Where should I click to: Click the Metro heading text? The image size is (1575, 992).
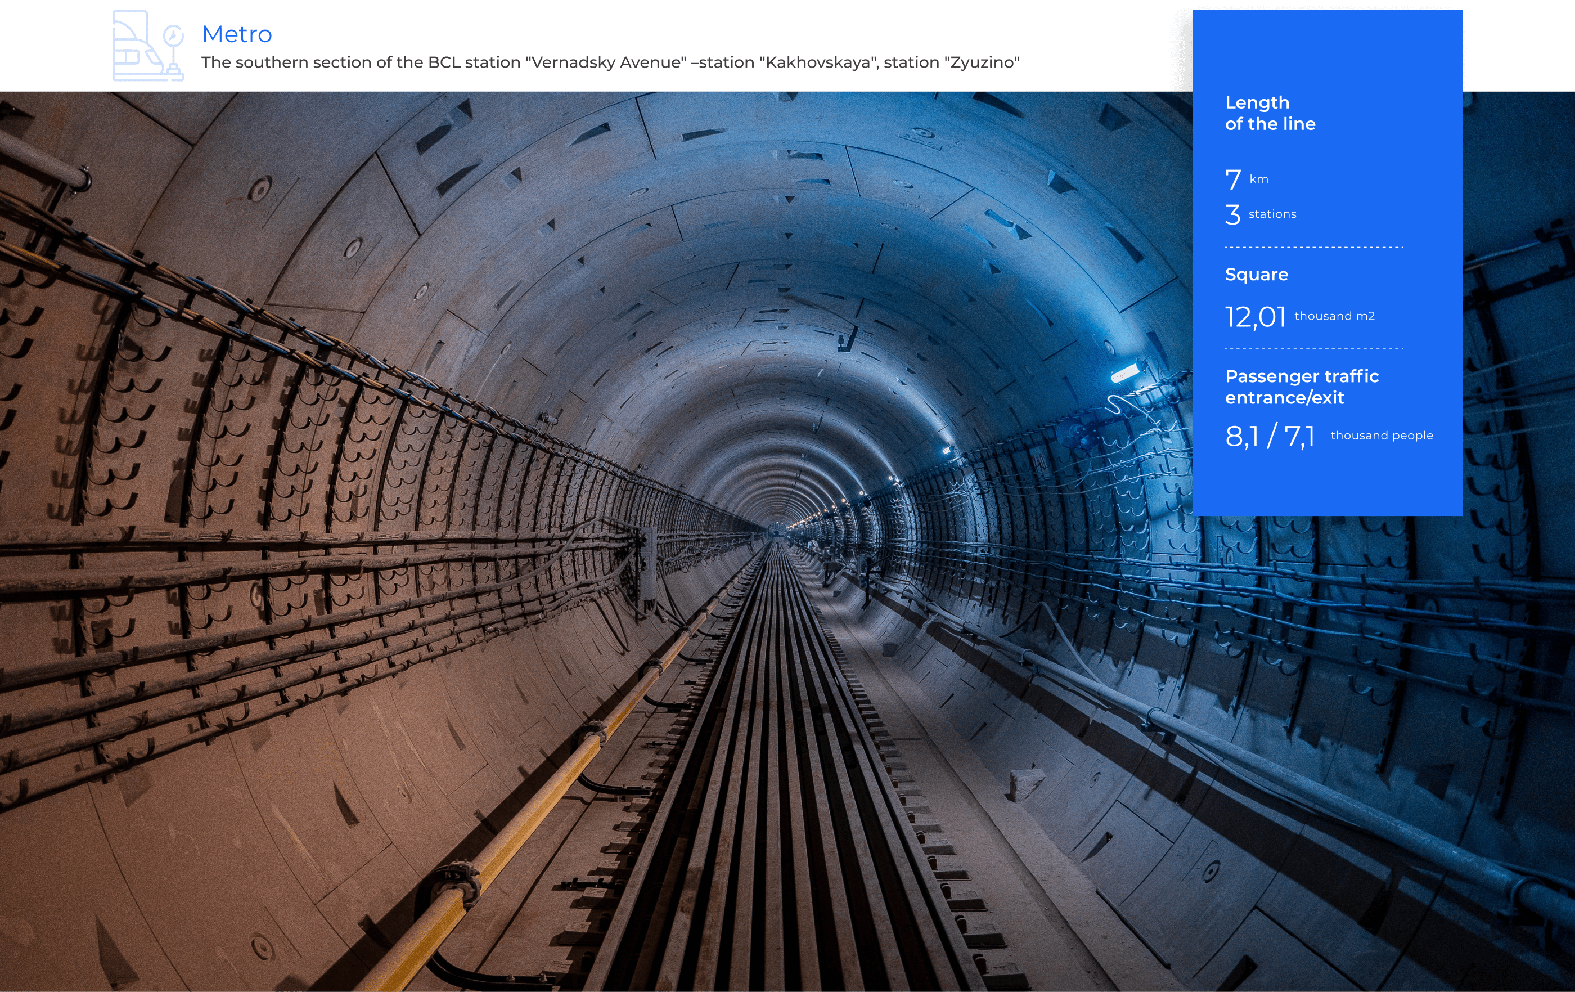click(x=236, y=34)
